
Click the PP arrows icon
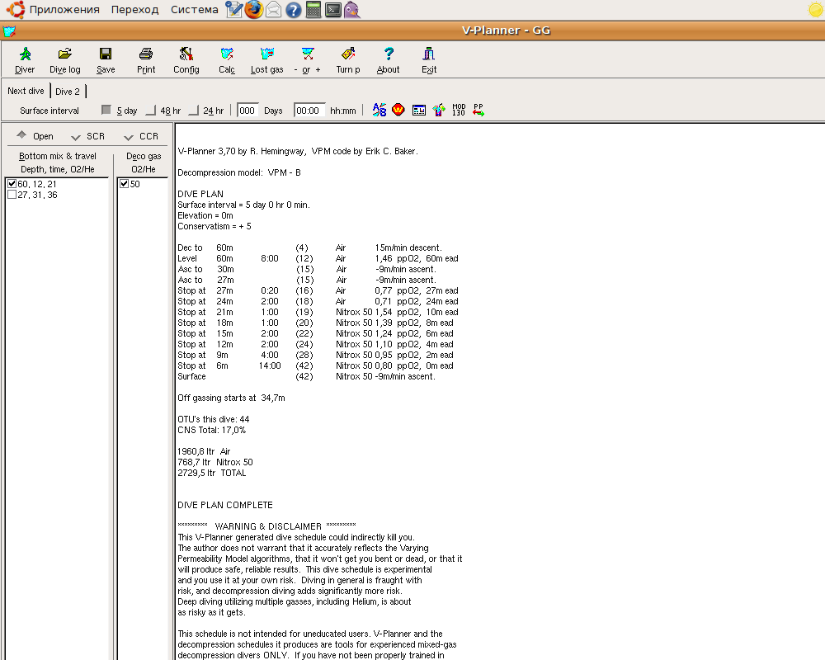478,110
